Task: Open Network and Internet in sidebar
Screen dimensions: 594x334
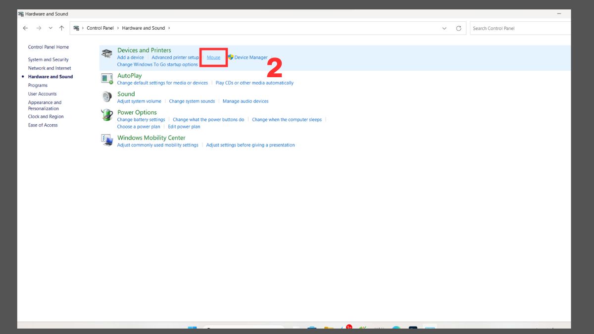Action: [49, 68]
